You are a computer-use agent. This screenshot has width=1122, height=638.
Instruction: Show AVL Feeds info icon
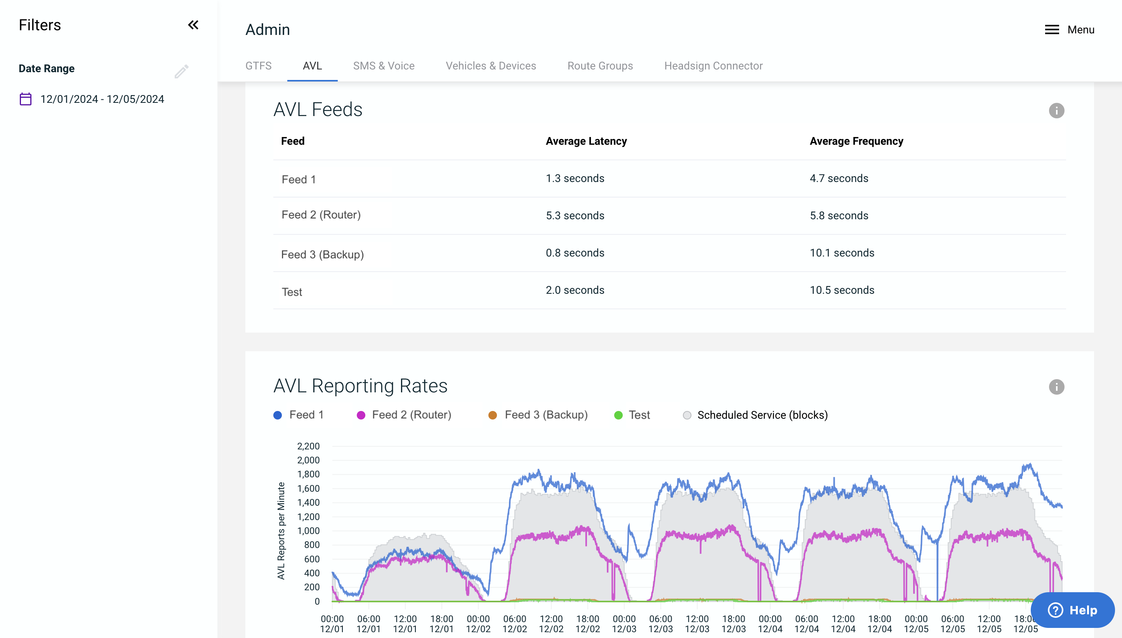pyautogui.click(x=1056, y=111)
